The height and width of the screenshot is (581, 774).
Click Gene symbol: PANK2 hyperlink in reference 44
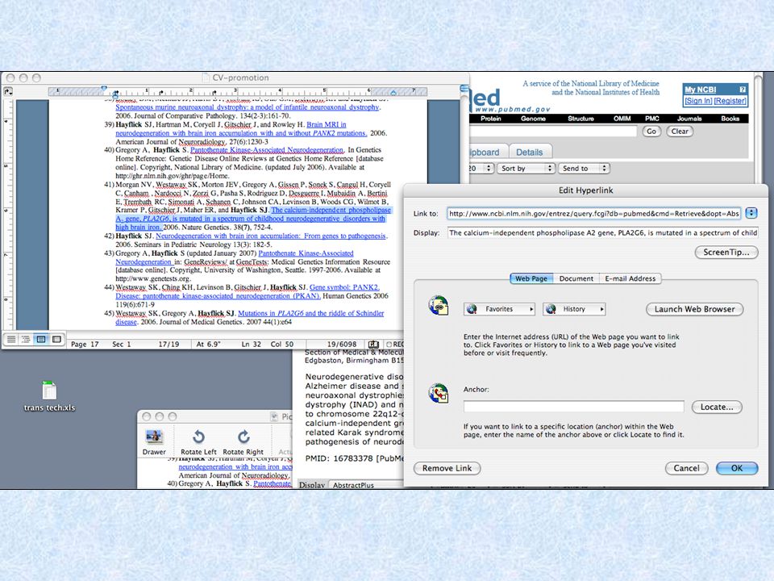(x=344, y=287)
